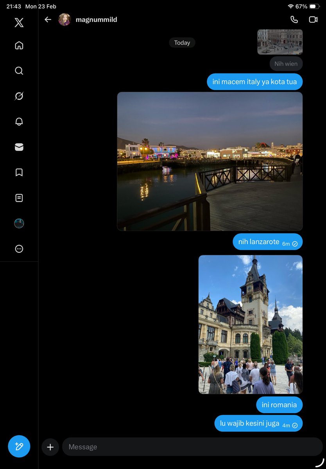
Task: Tap the plus attachment button
Action: coord(50,447)
